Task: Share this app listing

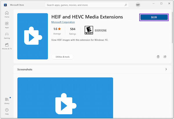Action: tap(165, 57)
